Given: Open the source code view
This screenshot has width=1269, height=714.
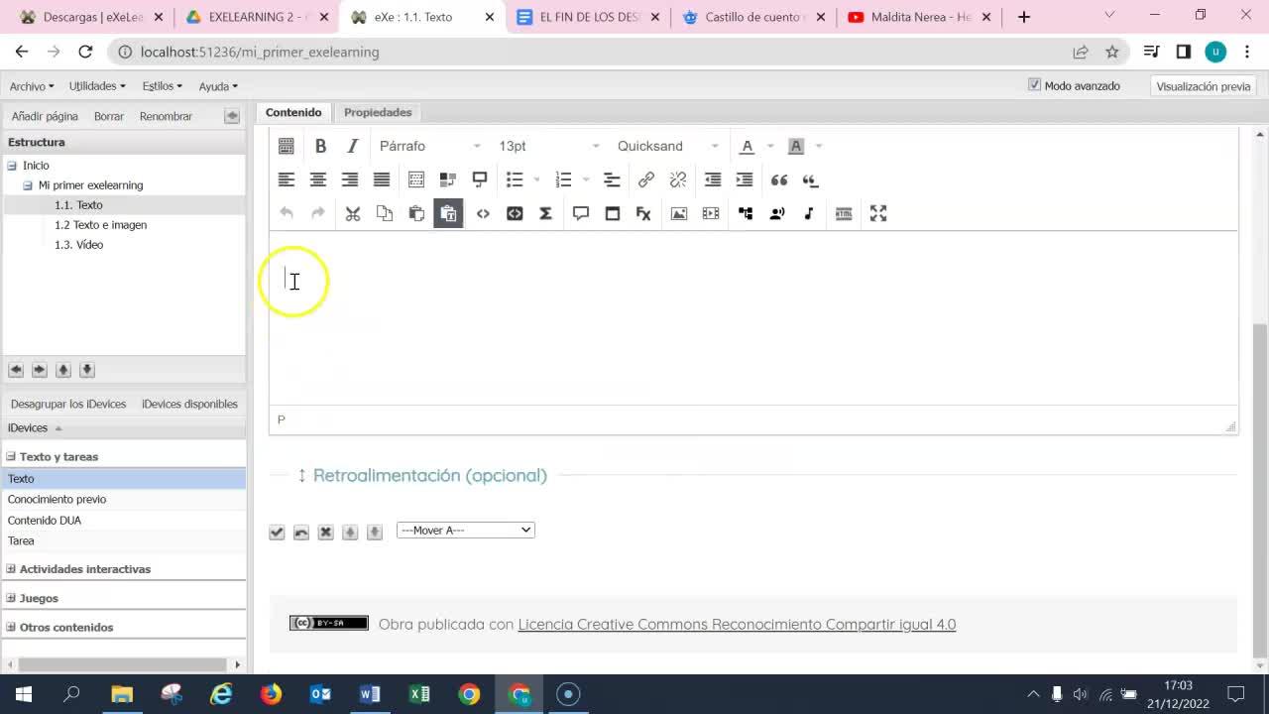Looking at the screenshot, I should click(483, 213).
